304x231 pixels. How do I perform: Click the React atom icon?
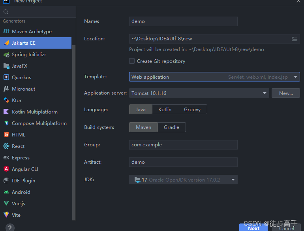coord(6,146)
